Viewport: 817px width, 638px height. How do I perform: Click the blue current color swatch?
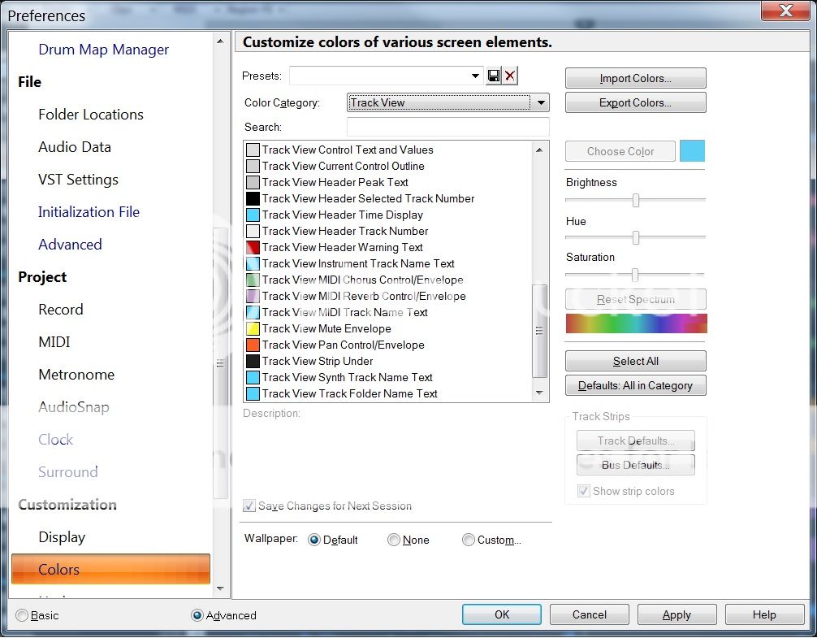click(693, 151)
